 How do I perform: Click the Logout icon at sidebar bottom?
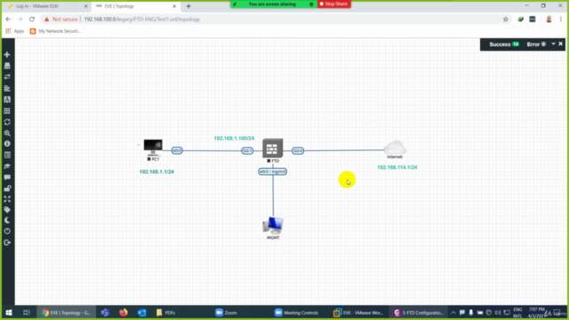(7, 243)
